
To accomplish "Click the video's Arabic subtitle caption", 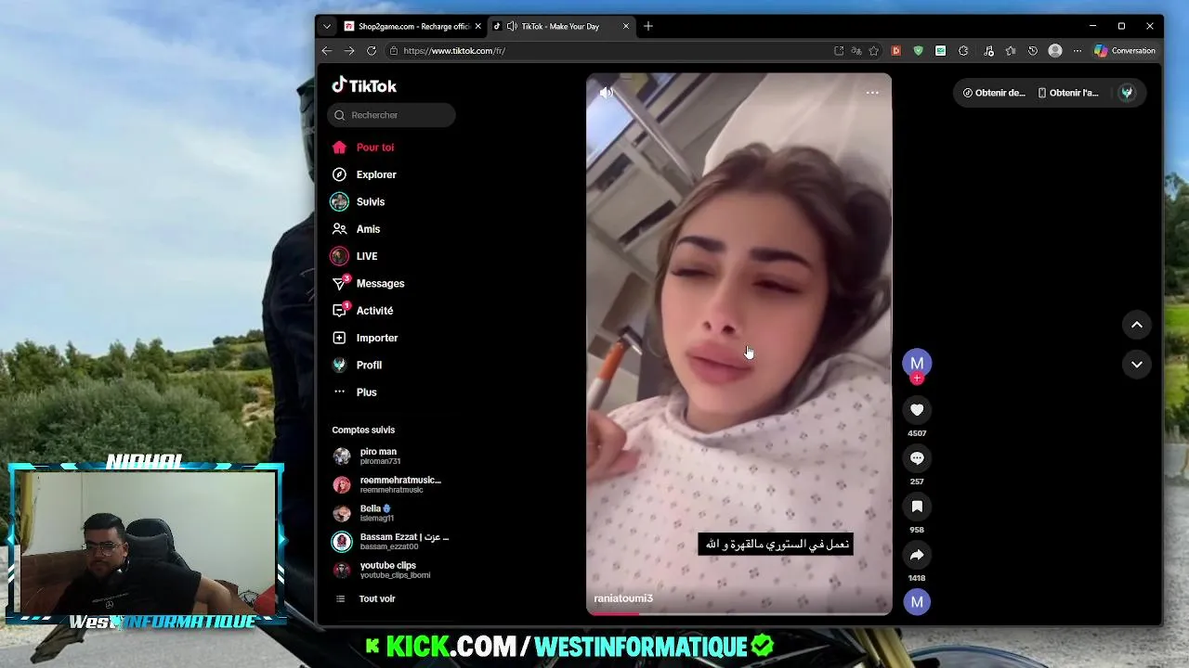I will pos(777,545).
